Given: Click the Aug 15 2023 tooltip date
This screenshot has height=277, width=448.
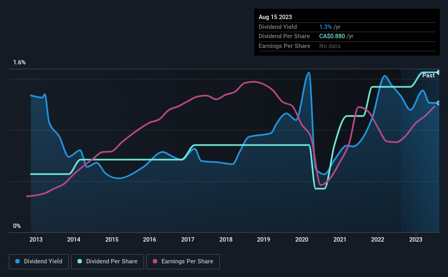Looking at the screenshot, I should pyautogui.click(x=275, y=17).
